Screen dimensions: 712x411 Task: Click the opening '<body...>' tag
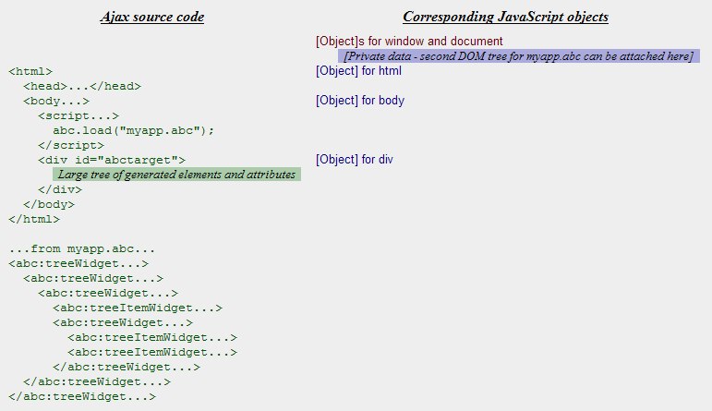coord(56,101)
